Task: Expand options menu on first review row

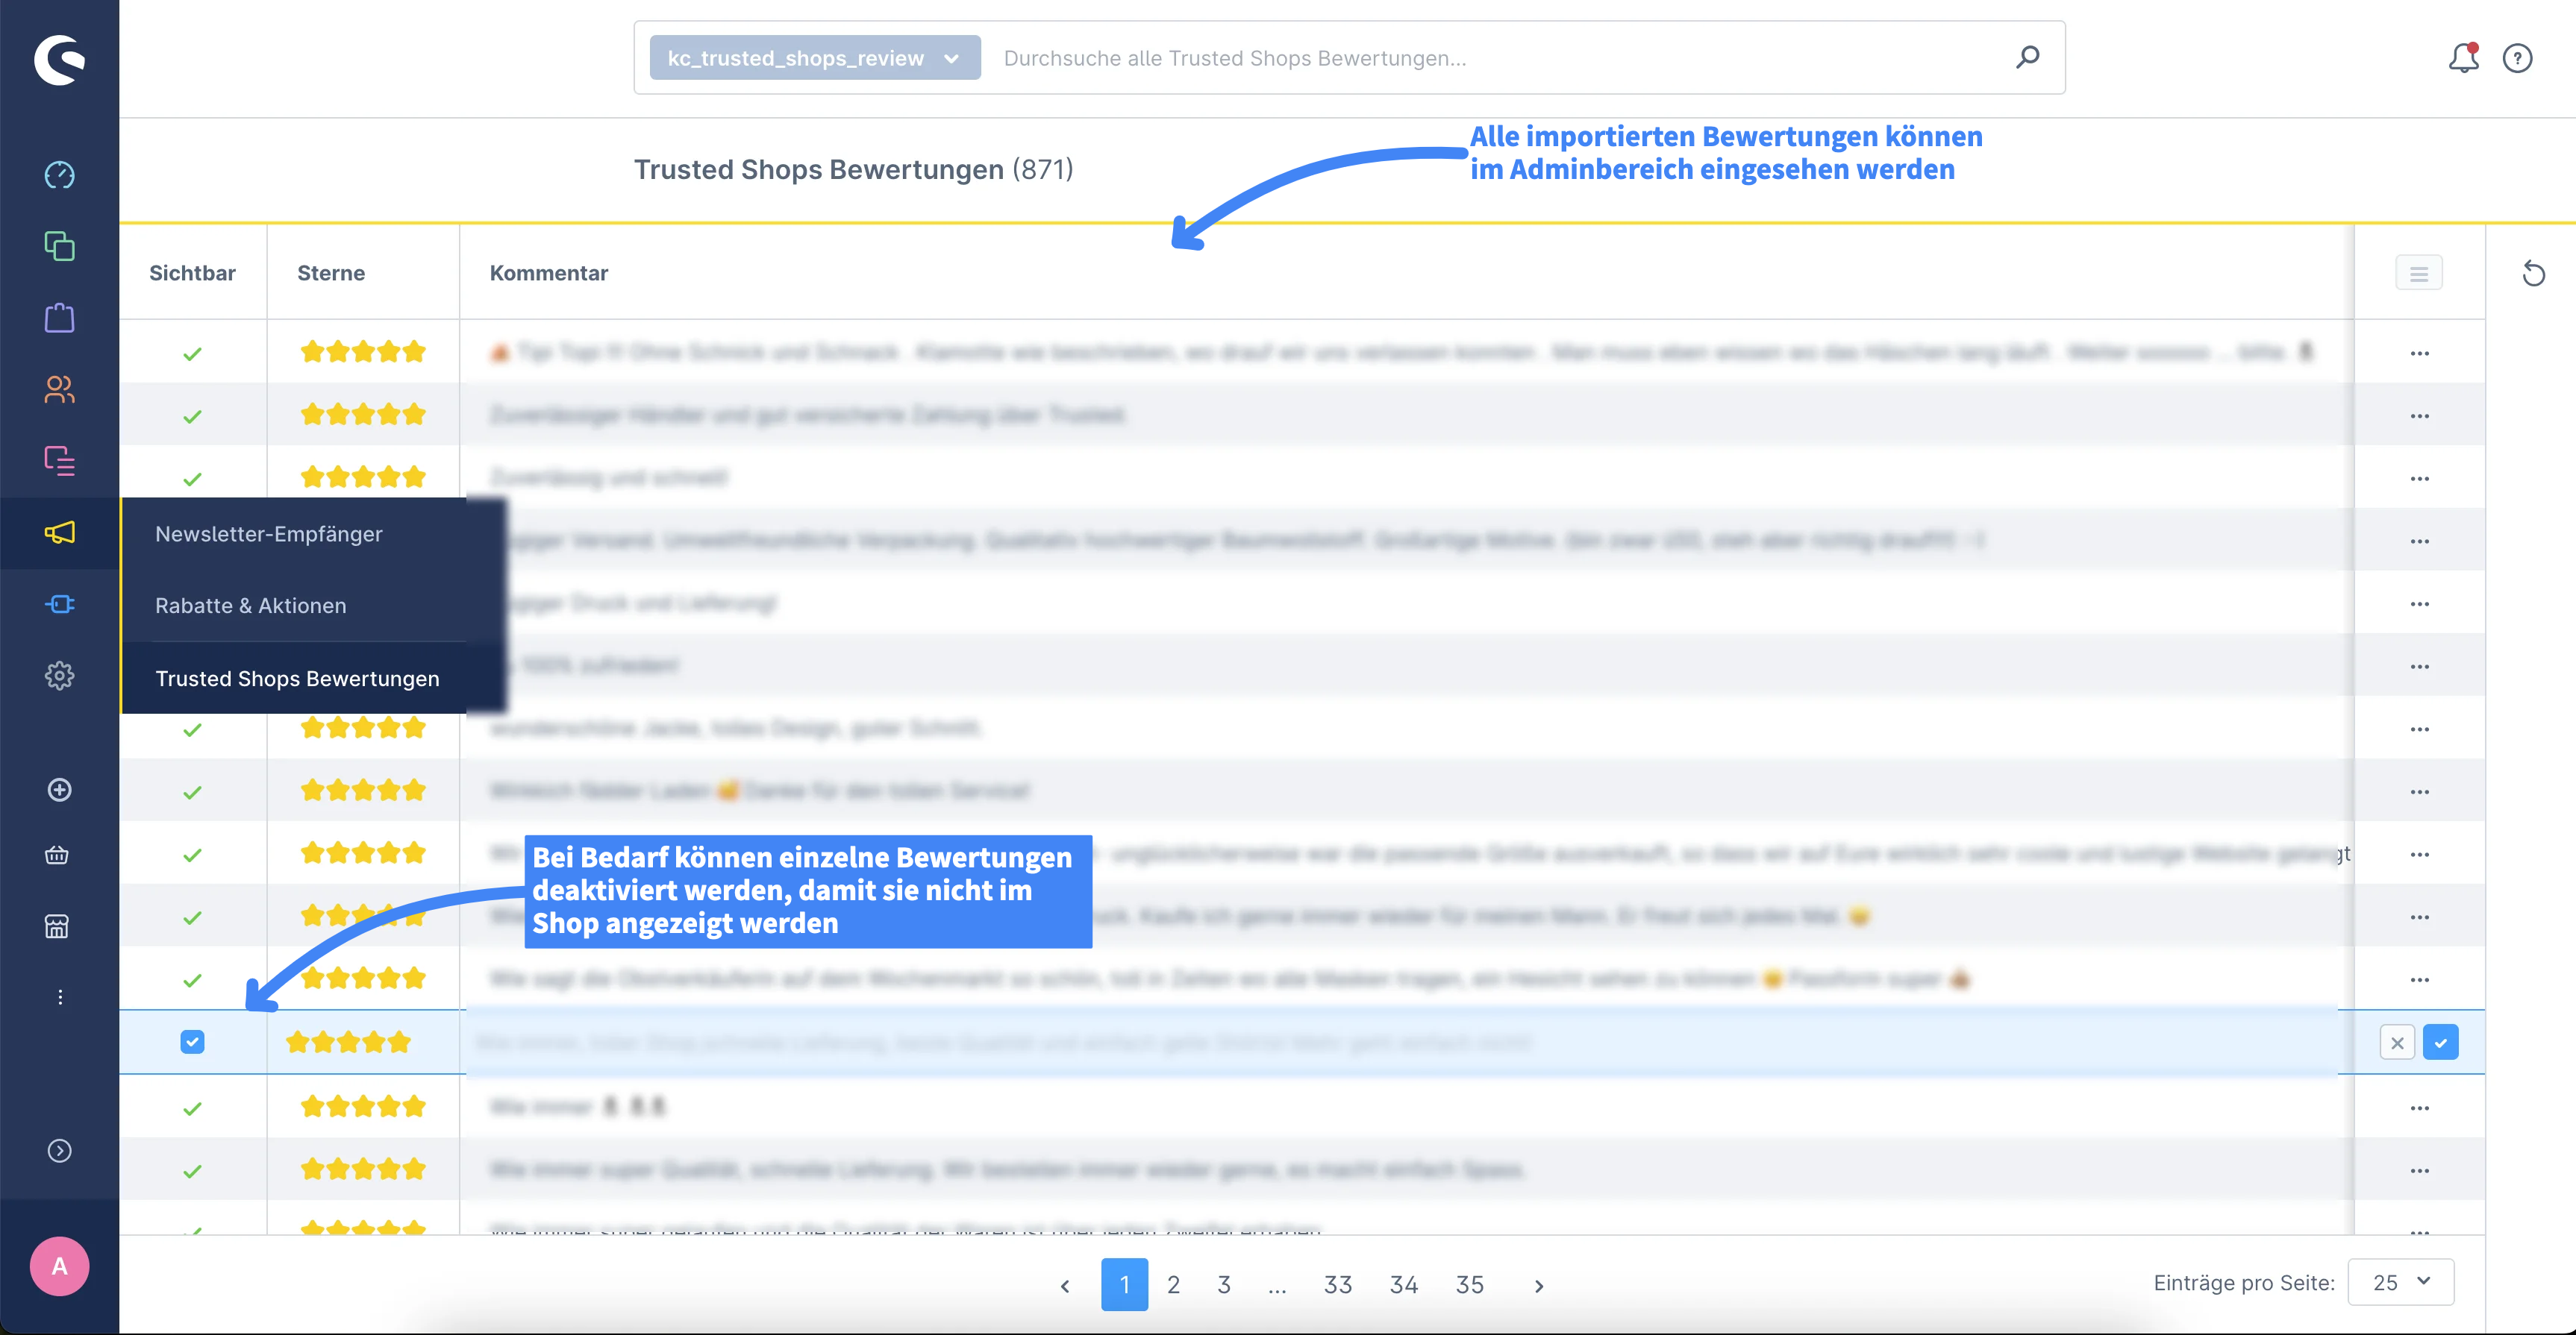Action: pos(2419,353)
